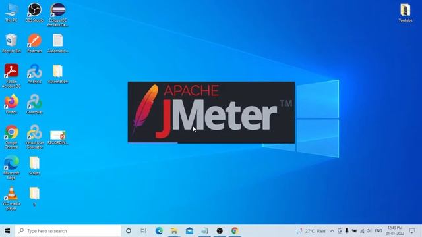Viewport: 422px width, 237px height.
Task: Open Eclipse IDE for Java desktop shortcut
Action: tap(57, 14)
